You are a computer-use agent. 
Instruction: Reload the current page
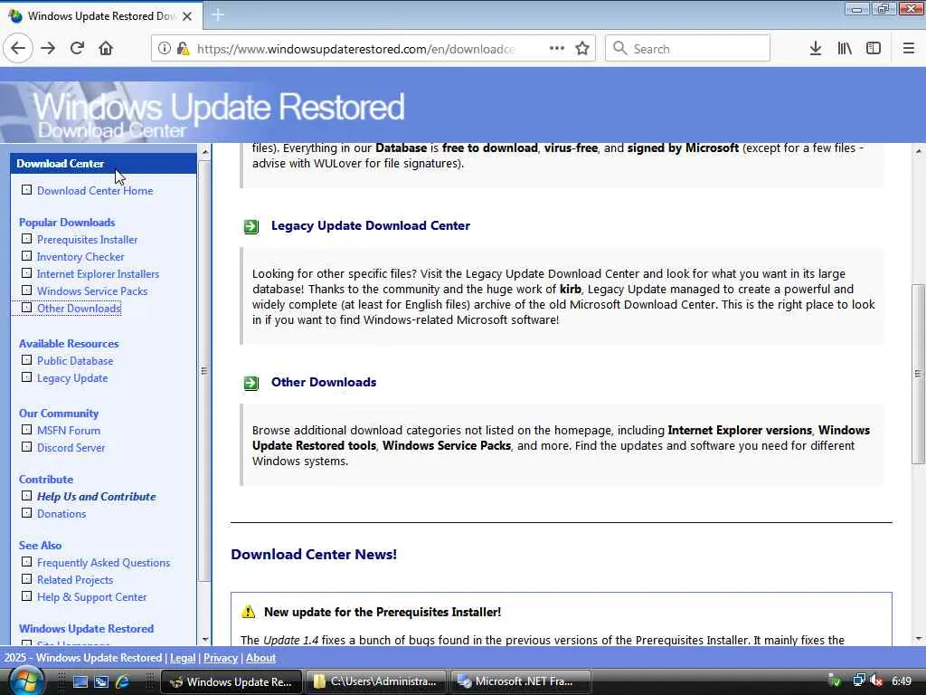[x=77, y=49]
